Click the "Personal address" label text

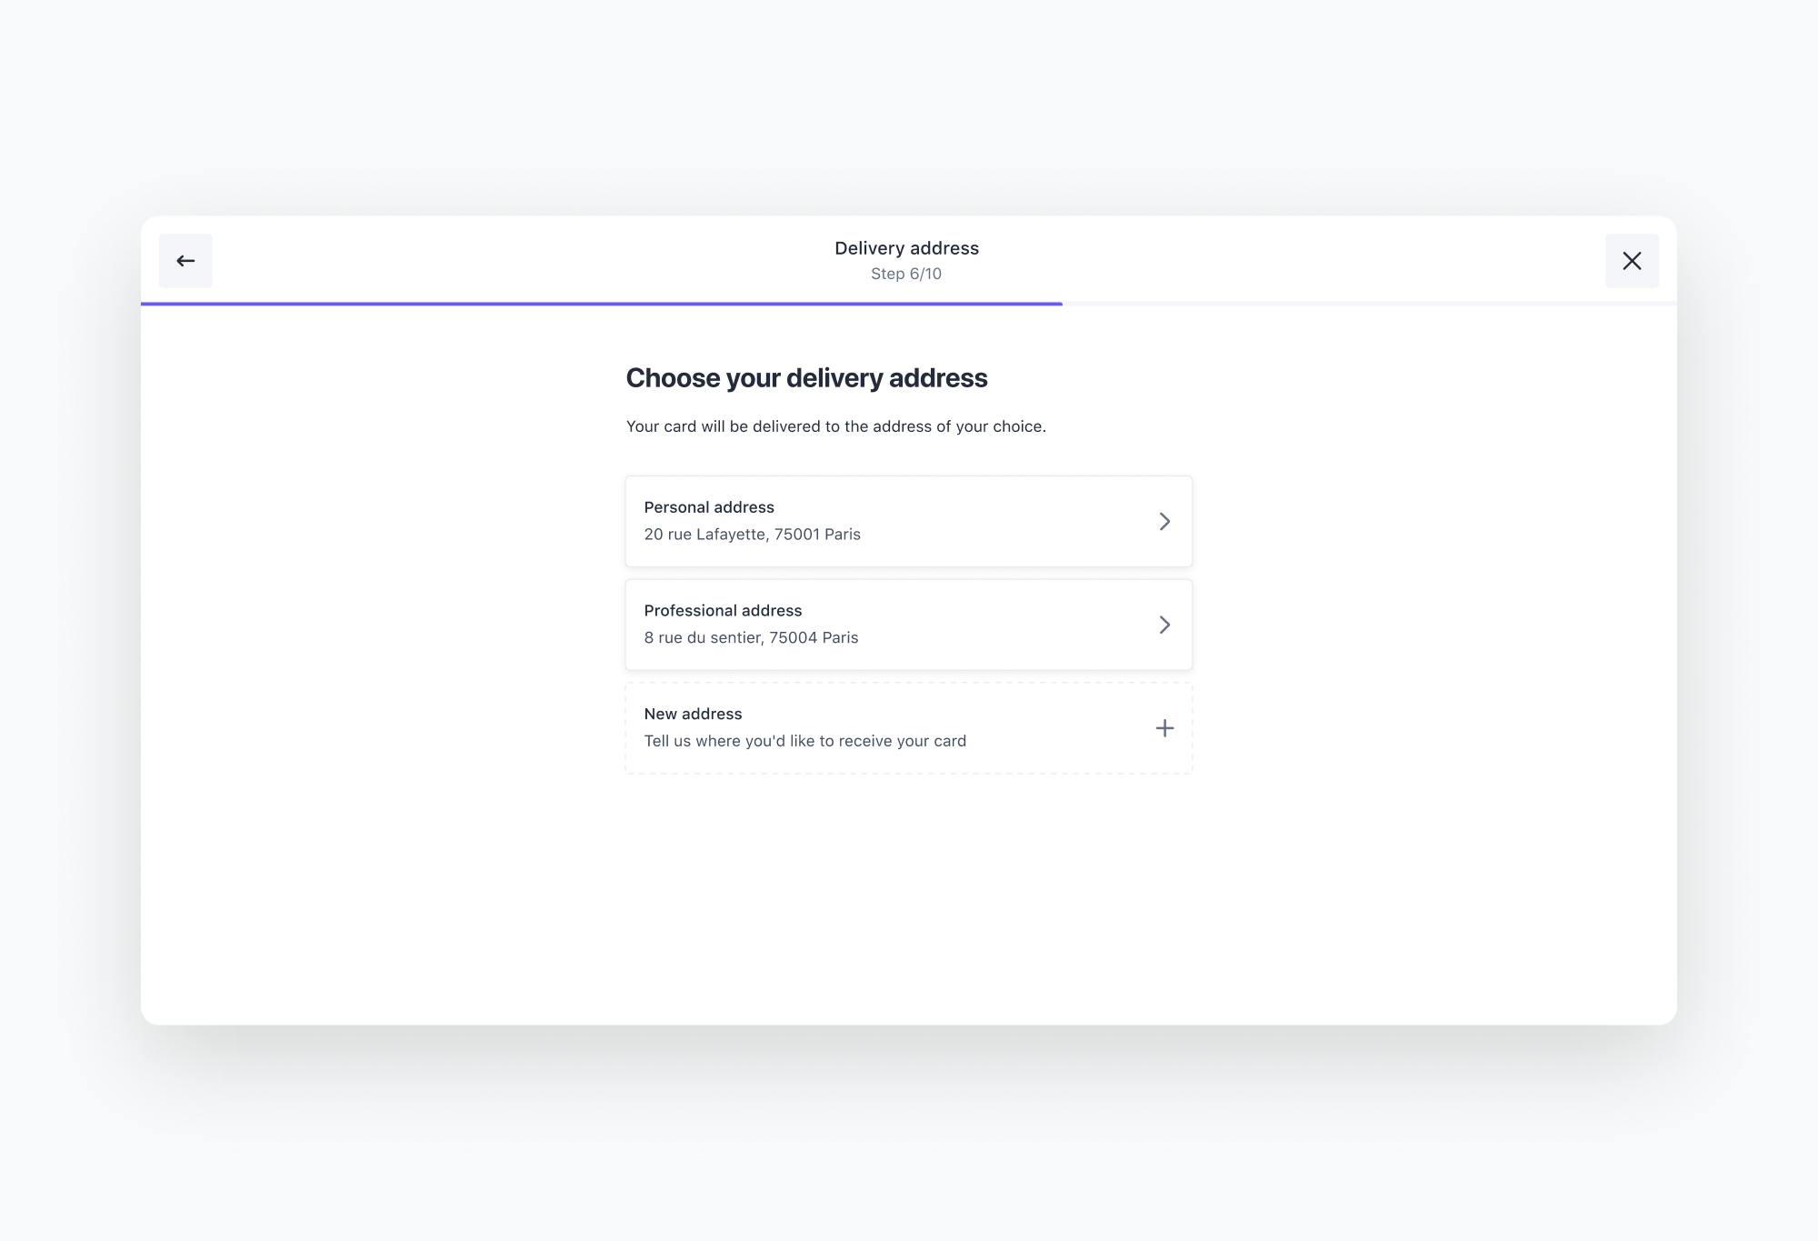coord(709,507)
